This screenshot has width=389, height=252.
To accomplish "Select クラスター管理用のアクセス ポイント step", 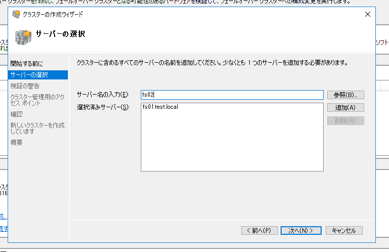I will click(x=37, y=100).
